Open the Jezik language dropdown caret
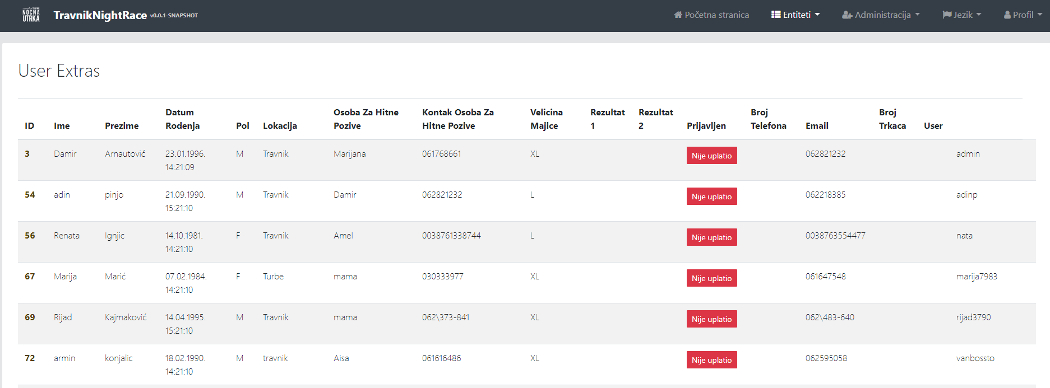 click(979, 15)
